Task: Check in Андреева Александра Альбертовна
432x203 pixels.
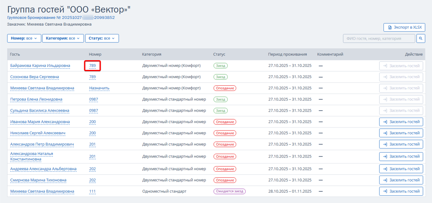Action: click(401, 169)
